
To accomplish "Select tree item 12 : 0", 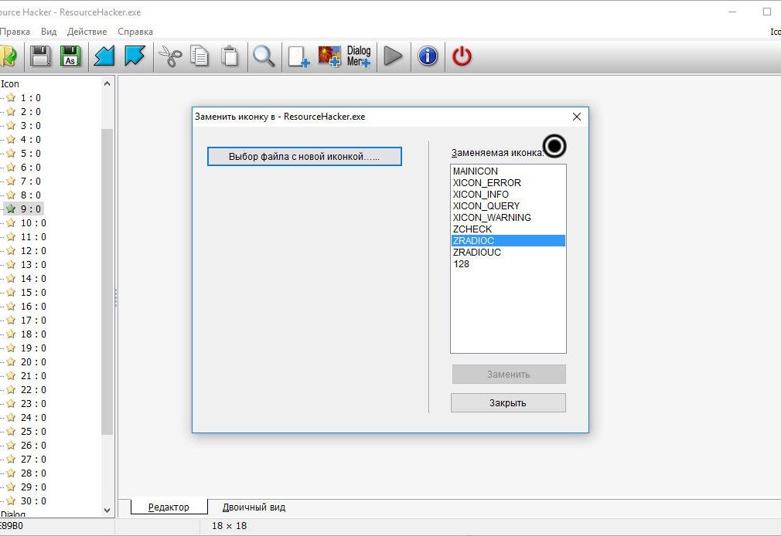I will click(x=33, y=251).
